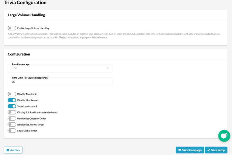Enable Randomize Question Order switch
This screenshot has width=232, height=155.
click(x=12, y=118)
